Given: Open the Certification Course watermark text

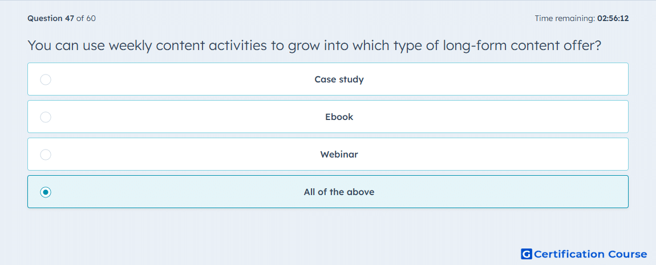Looking at the screenshot, I should (590, 254).
